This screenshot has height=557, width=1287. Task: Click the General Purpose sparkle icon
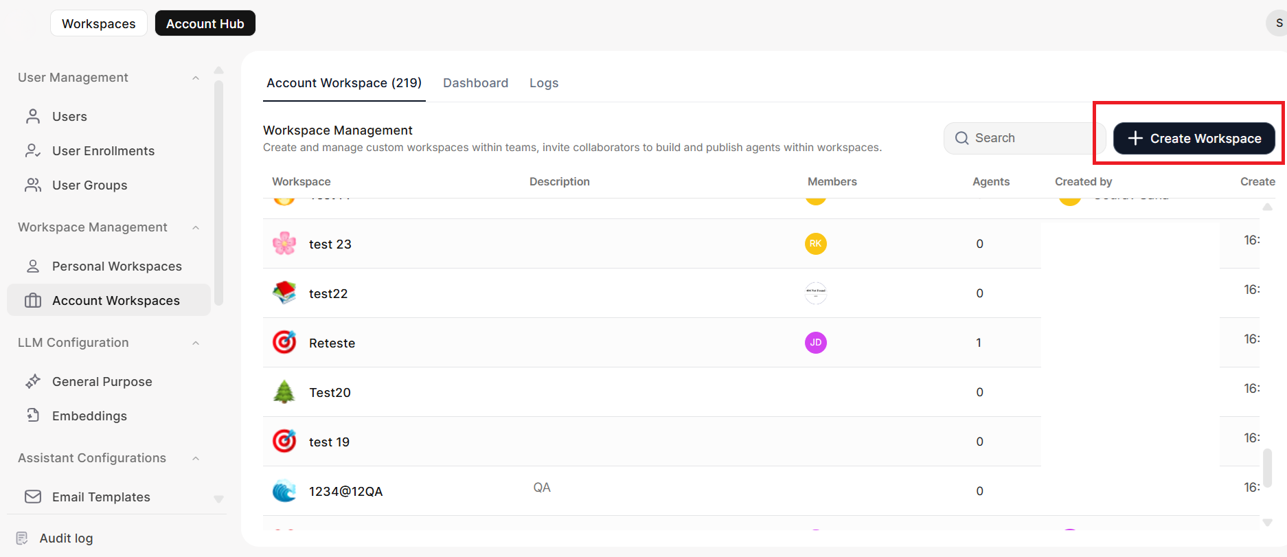(x=33, y=381)
